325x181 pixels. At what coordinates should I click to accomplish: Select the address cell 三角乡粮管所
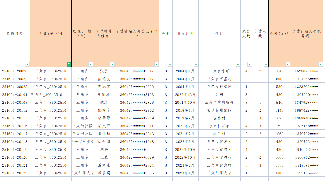[x=219, y=87]
